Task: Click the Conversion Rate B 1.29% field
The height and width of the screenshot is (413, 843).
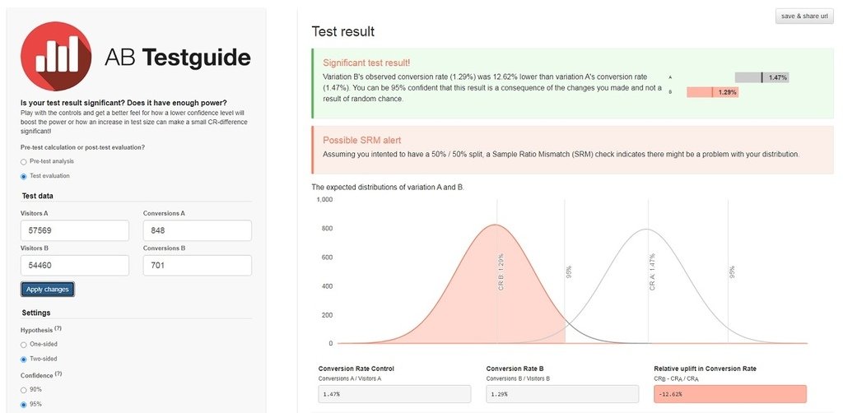Action: pos(562,394)
